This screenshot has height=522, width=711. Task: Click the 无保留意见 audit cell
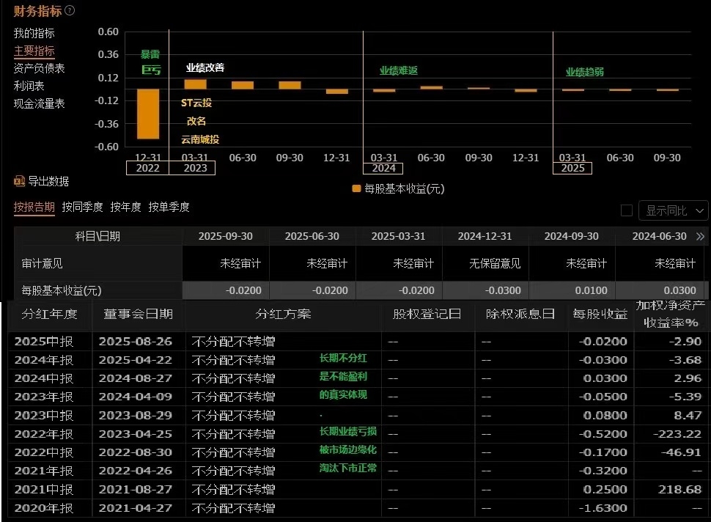pos(495,263)
